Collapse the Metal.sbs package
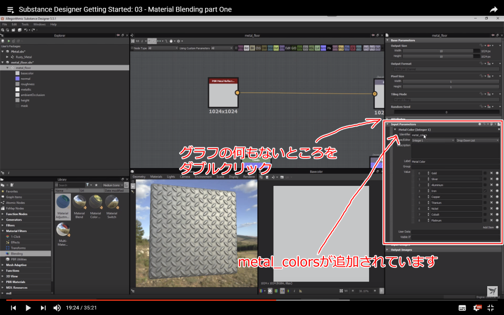 (x=3, y=51)
